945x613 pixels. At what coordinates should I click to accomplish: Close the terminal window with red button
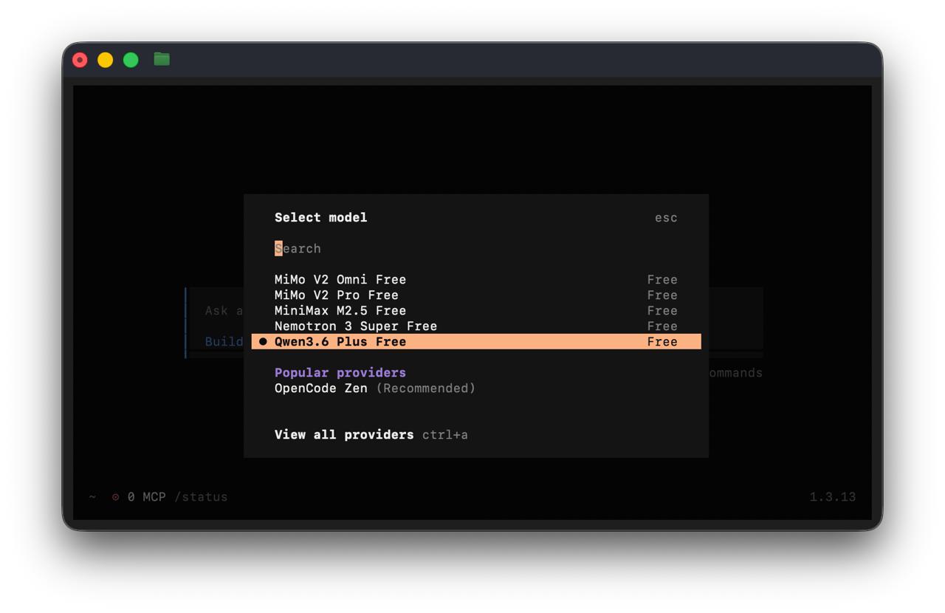(80, 60)
